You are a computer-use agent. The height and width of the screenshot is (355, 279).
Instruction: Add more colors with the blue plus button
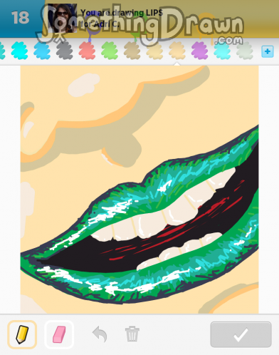[268, 51]
